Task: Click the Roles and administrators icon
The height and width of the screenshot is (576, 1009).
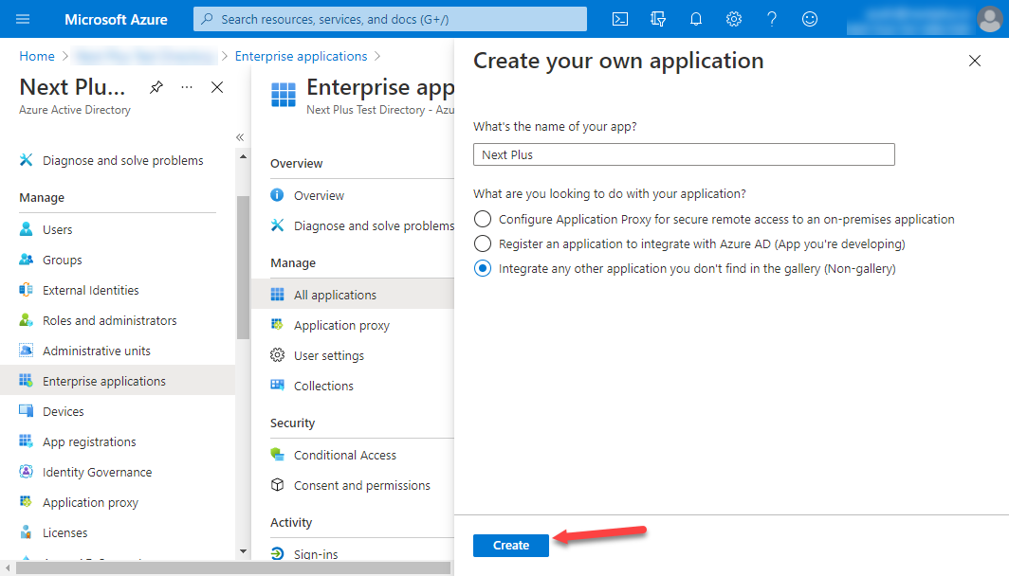Action: click(26, 320)
